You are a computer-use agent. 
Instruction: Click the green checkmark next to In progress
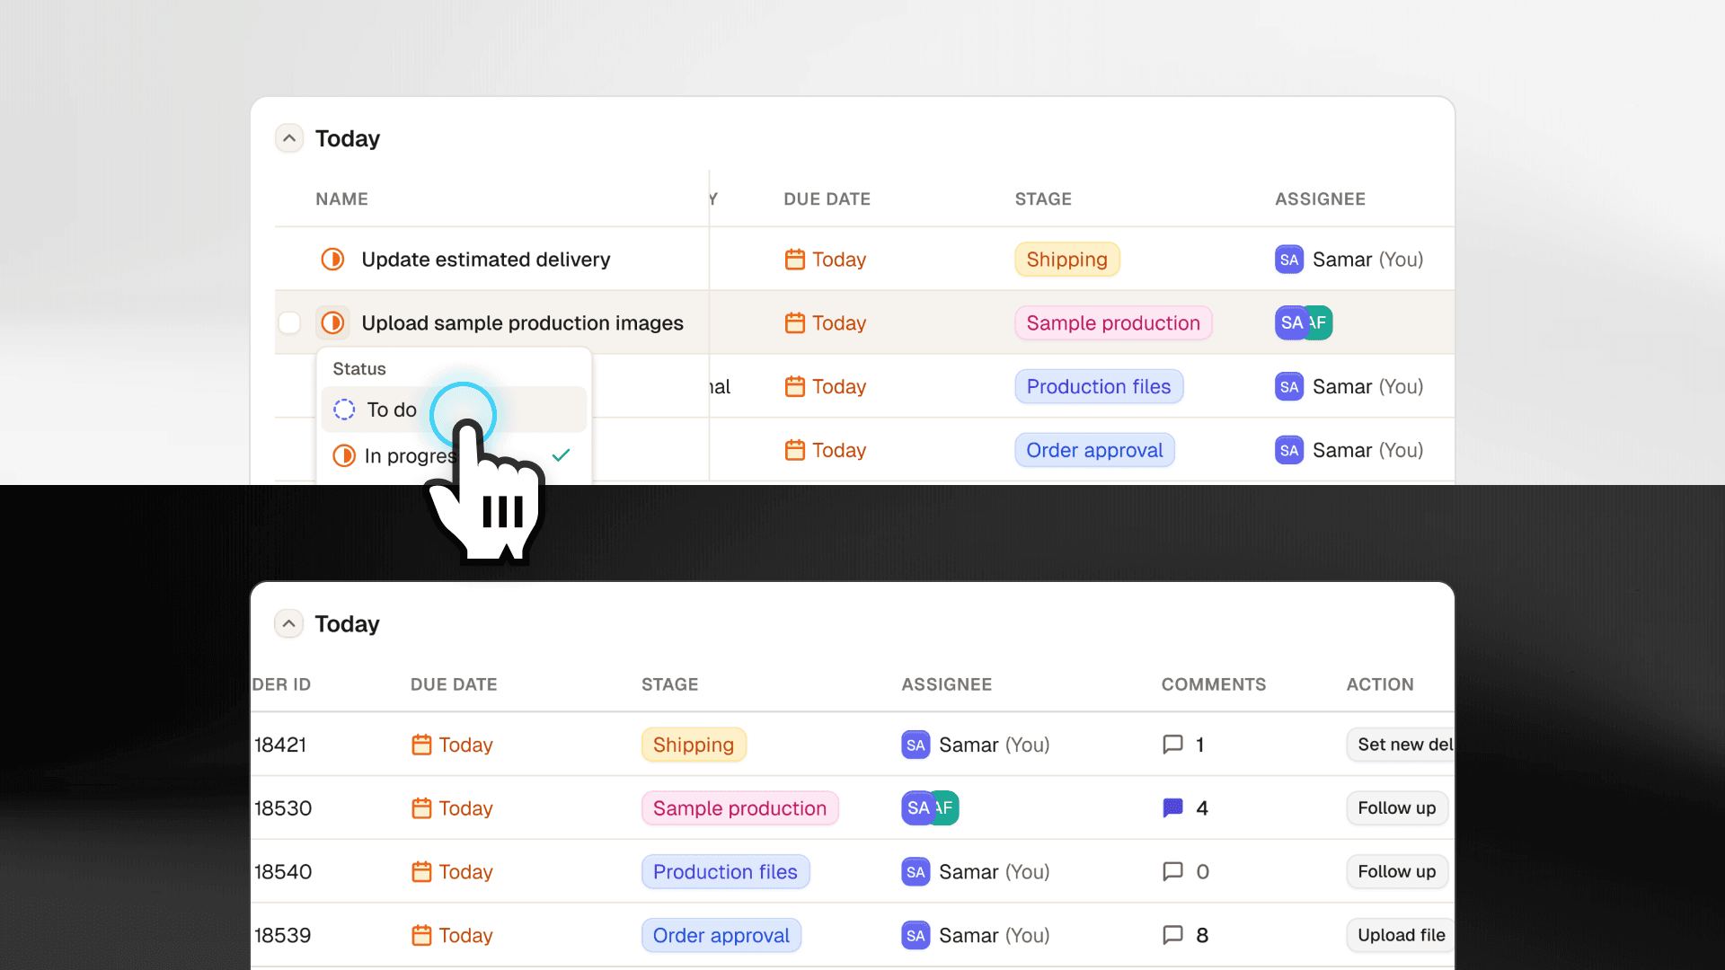coord(561,455)
